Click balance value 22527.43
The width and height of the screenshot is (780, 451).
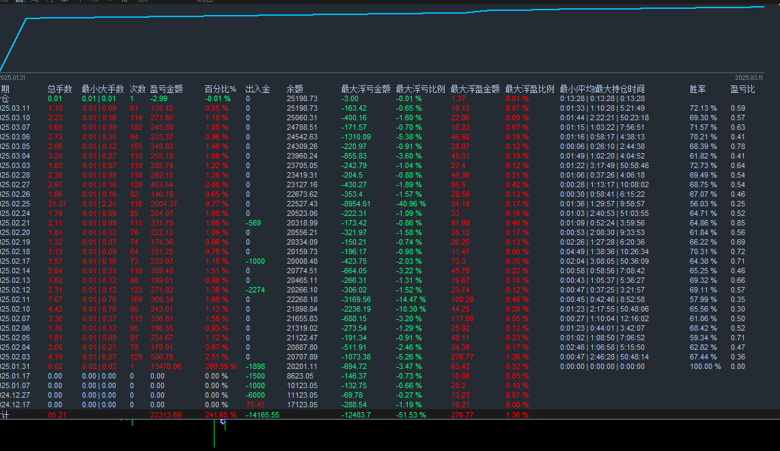[x=302, y=204]
